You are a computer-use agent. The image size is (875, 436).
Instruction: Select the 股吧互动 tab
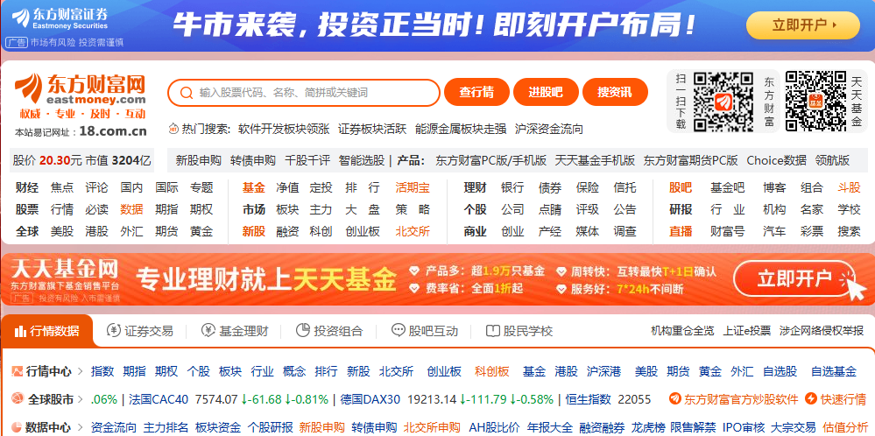coord(425,331)
